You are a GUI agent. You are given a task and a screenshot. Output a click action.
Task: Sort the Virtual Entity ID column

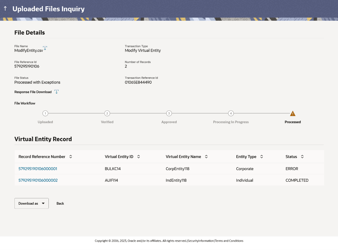(139, 156)
